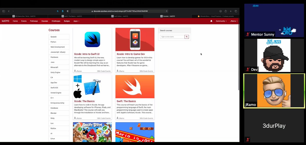The image size is (306, 145).
Task: Select the Unity Engine category
Action: [x=59, y=72]
